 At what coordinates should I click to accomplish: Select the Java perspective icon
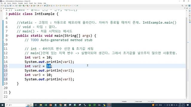pyautogui.click(x=189, y=6)
